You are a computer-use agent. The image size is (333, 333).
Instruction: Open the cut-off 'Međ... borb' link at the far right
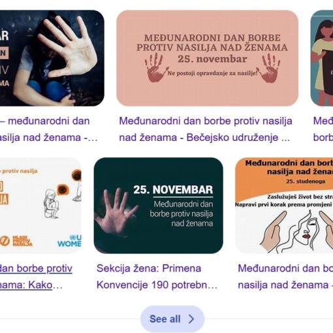coord(323,129)
